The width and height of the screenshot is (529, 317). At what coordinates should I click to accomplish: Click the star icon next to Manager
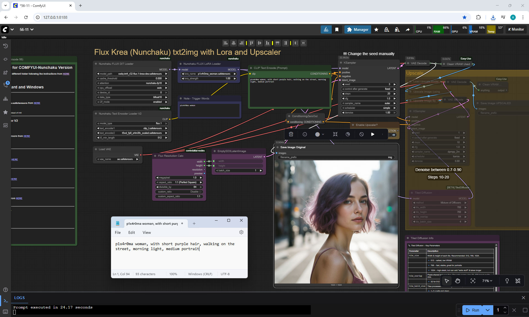click(x=376, y=29)
